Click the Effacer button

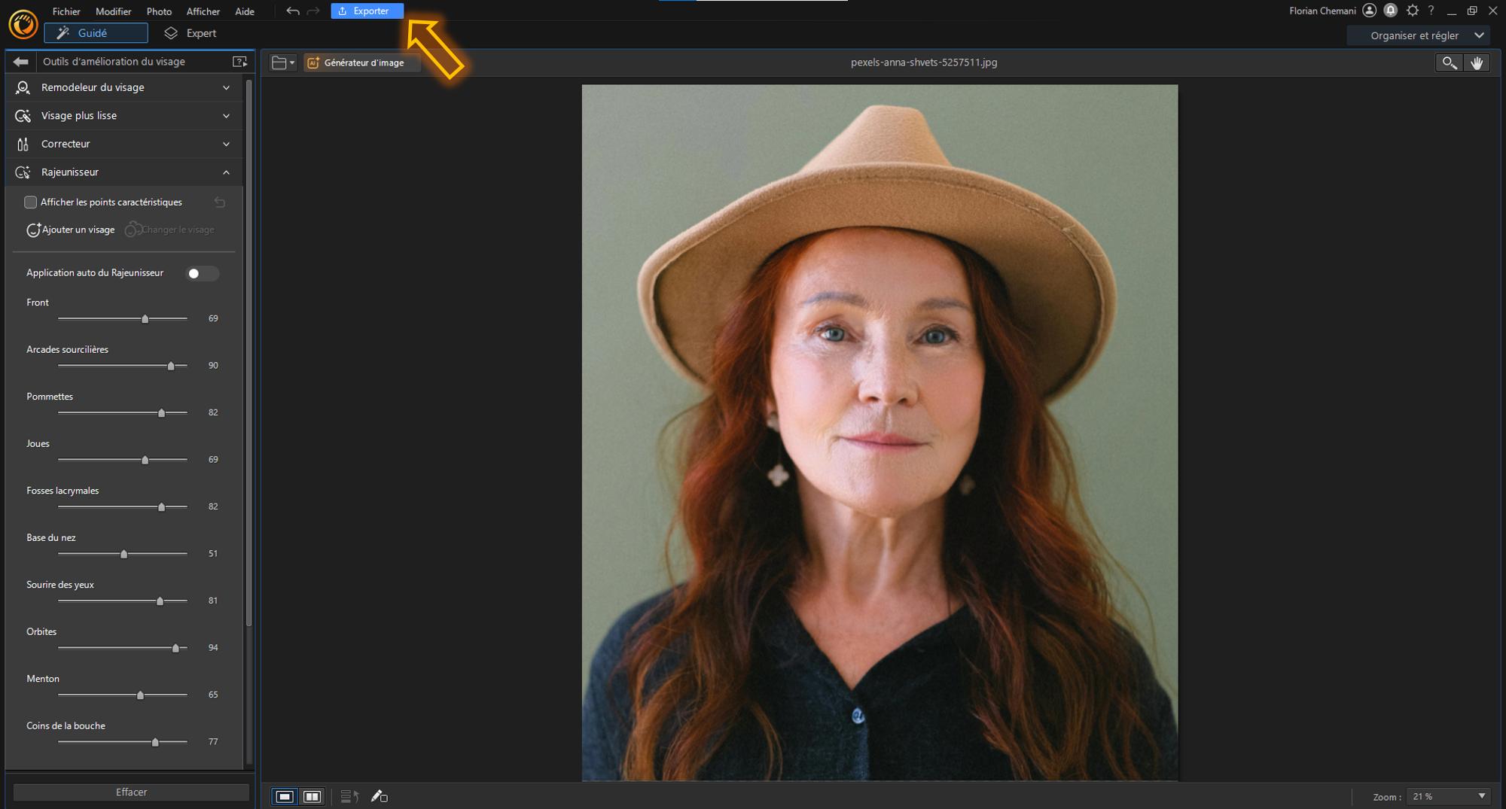132,792
